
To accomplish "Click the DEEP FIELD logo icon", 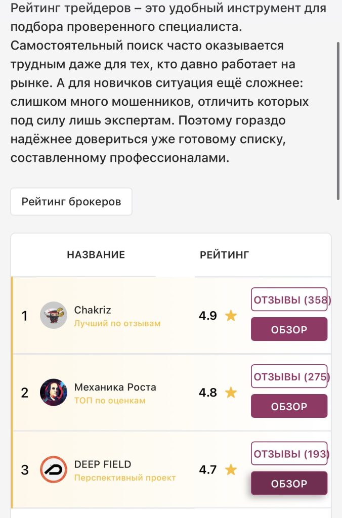I will coord(54,469).
